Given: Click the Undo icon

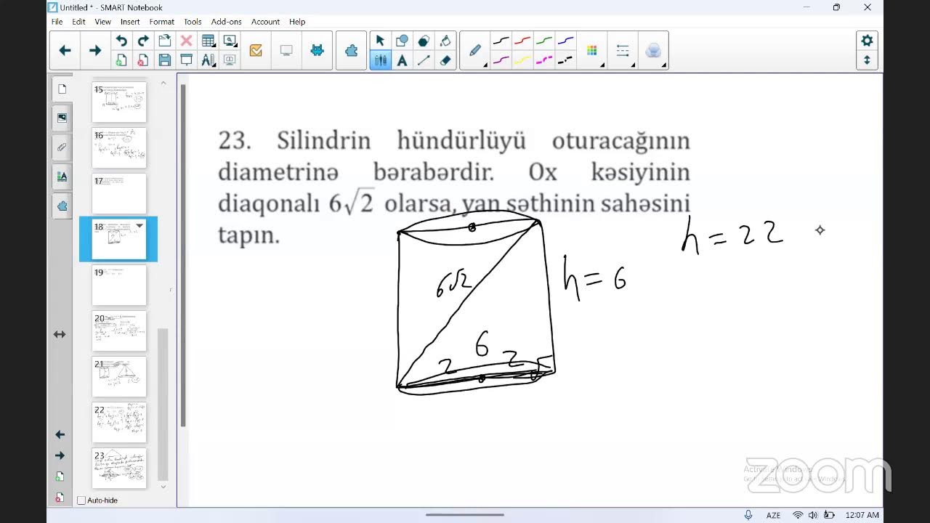Looking at the screenshot, I should coord(121,41).
